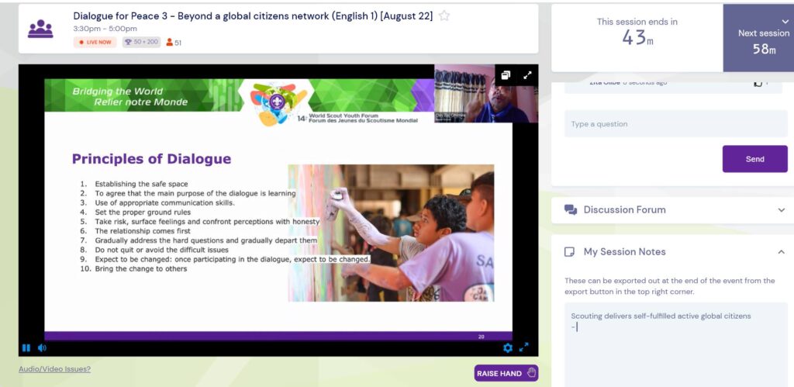Pause the live video stream
This screenshot has width=794, height=387.
(26, 348)
